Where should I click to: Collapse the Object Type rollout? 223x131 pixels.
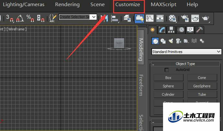[x=185, y=64]
